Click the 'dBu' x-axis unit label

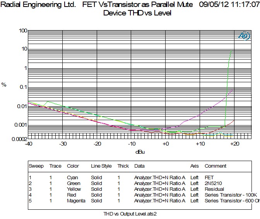(140, 152)
